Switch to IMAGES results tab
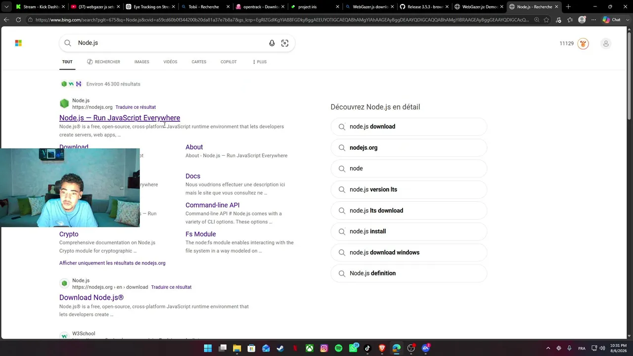Viewport: 633px width, 356px height. tap(141, 62)
